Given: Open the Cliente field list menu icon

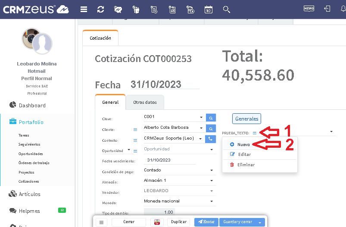Looking at the screenshot, I should (135, 130).
